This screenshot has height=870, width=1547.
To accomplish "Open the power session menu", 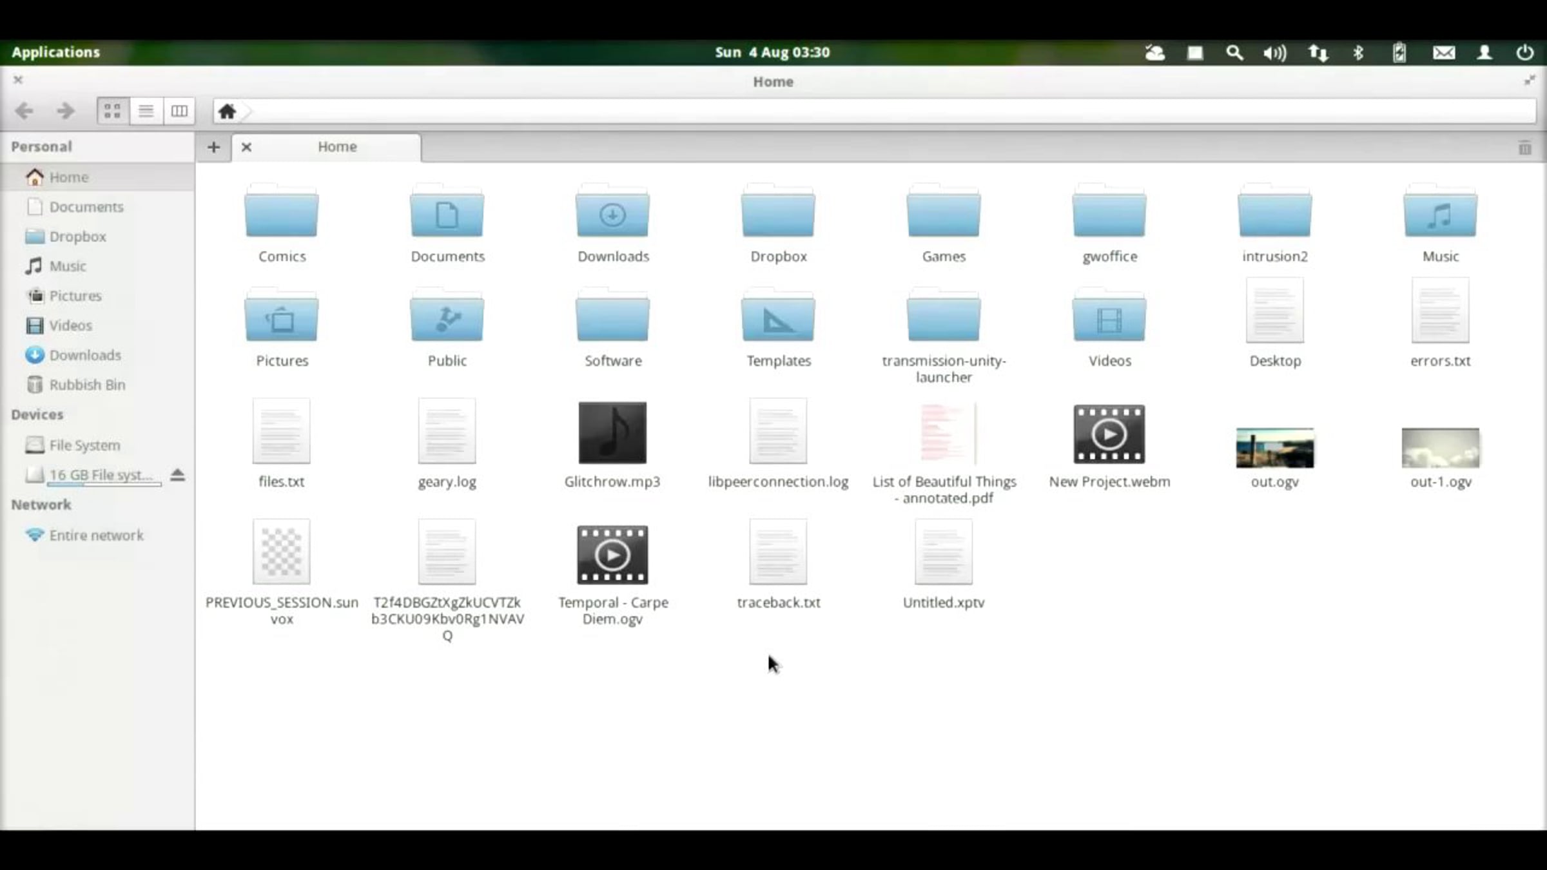I will coord(1524,53).
